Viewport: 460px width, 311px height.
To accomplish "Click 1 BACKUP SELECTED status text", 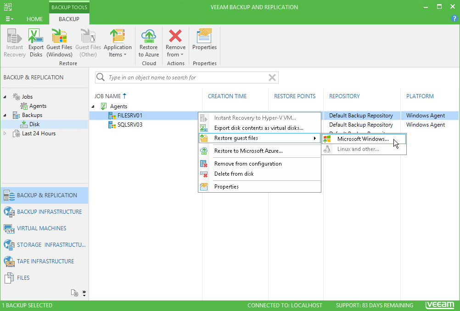I will pos(27,305).
